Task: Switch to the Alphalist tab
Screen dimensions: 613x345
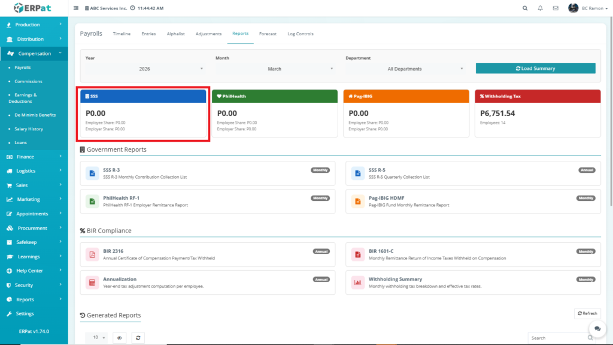Action: point(175,34)
